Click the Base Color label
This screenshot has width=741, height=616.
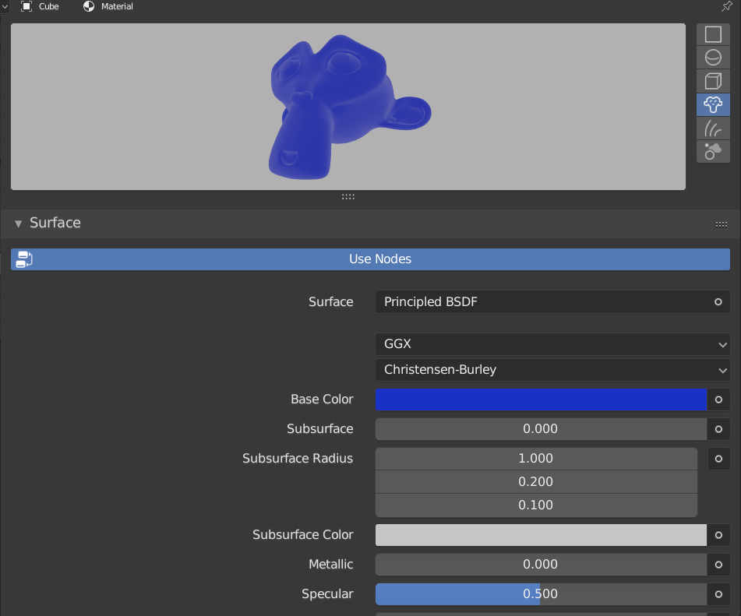coord(322,400)
